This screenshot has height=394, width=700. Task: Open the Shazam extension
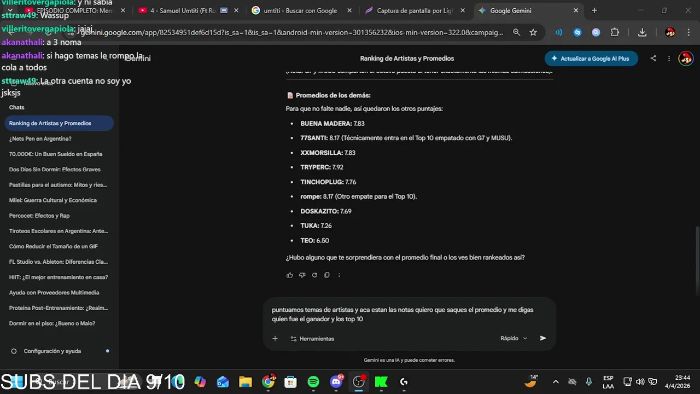click(x=577, y=32)
